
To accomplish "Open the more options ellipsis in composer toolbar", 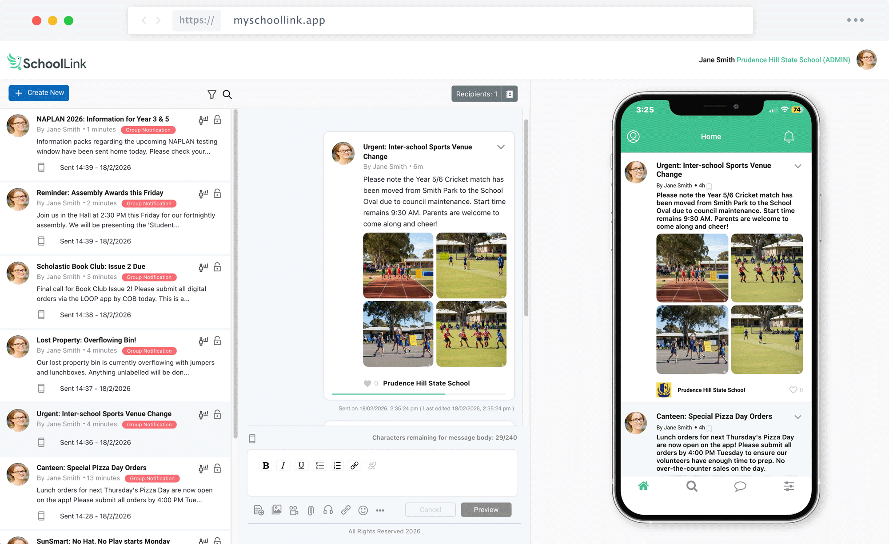I will (380, 510).
